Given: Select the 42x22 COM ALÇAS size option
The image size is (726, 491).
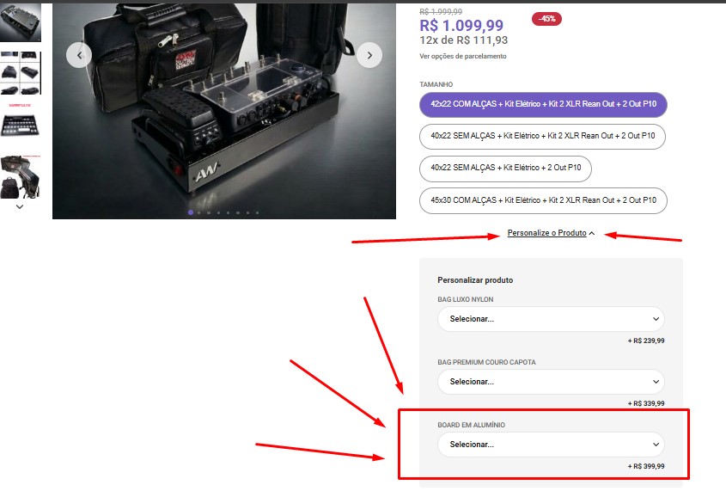Looking at the screenshot, I should 543,104.
